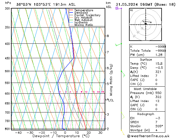The height and width of the screenshot is (138, 178).
Task: Click the StmDir value 205°
Action: [159, 126]
